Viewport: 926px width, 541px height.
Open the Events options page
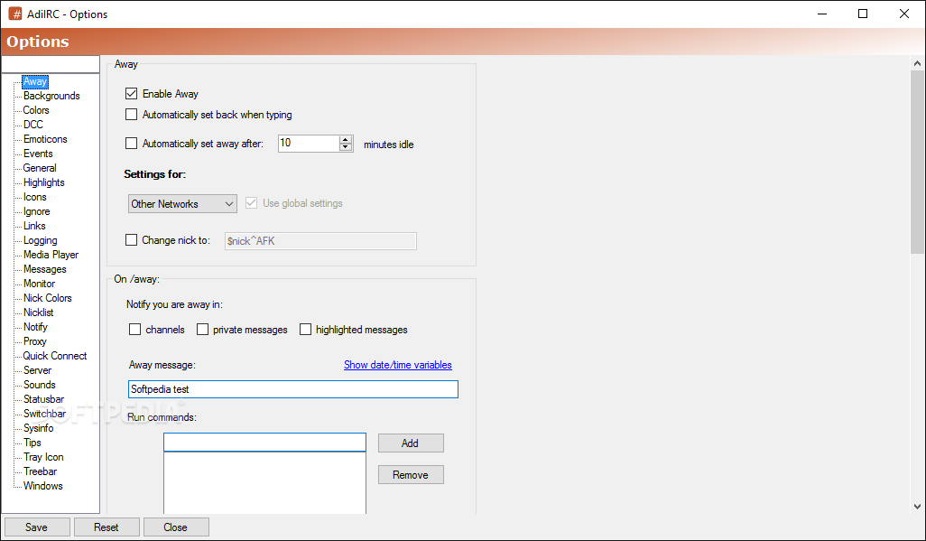click(38, 154)
